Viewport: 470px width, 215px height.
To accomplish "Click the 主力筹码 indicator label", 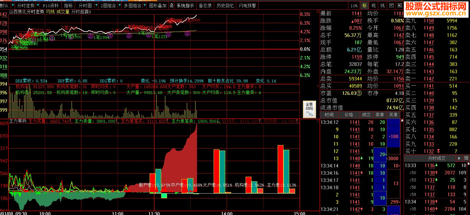I will 18,121.
